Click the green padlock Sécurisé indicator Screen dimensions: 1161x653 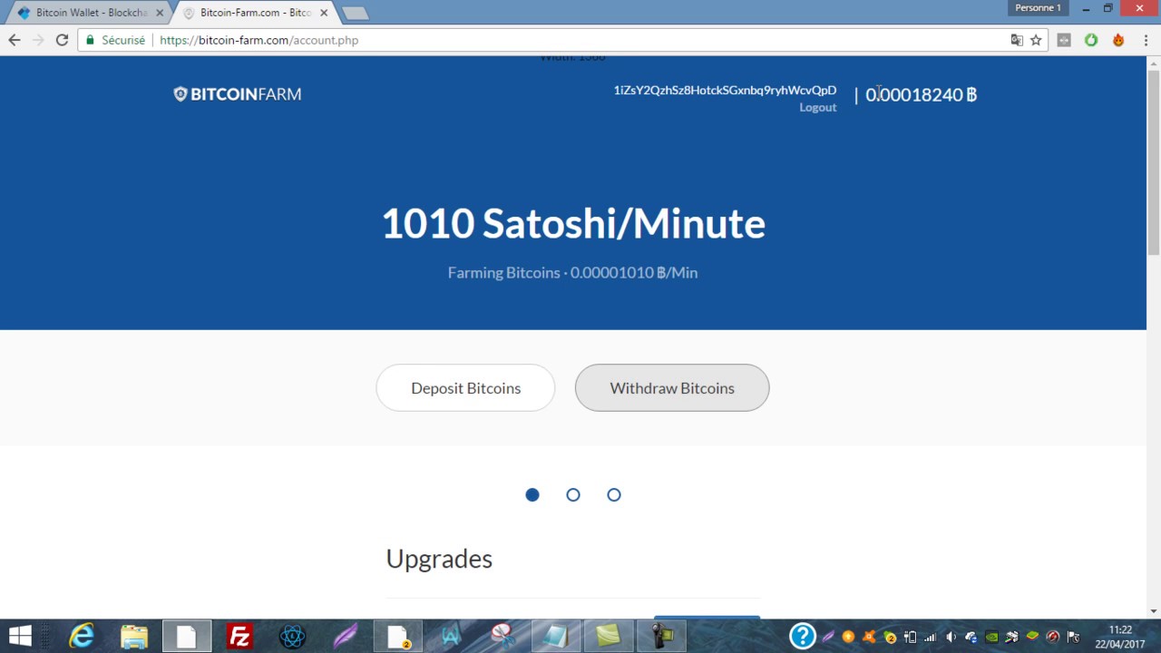click(x=115, y=40)
